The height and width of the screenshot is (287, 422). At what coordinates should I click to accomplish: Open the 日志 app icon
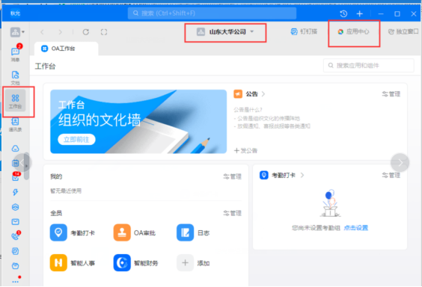click(185, 232)
